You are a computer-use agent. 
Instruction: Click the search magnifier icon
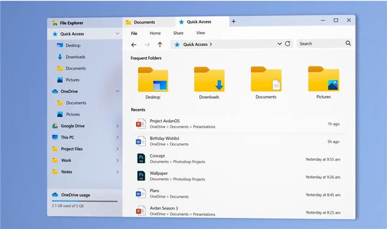348,43
